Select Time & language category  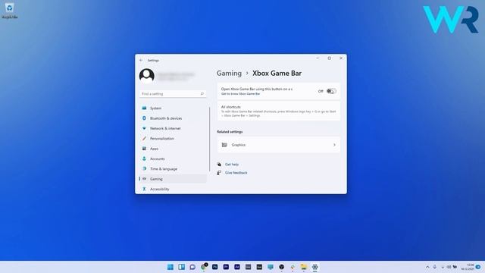(173, 168)
